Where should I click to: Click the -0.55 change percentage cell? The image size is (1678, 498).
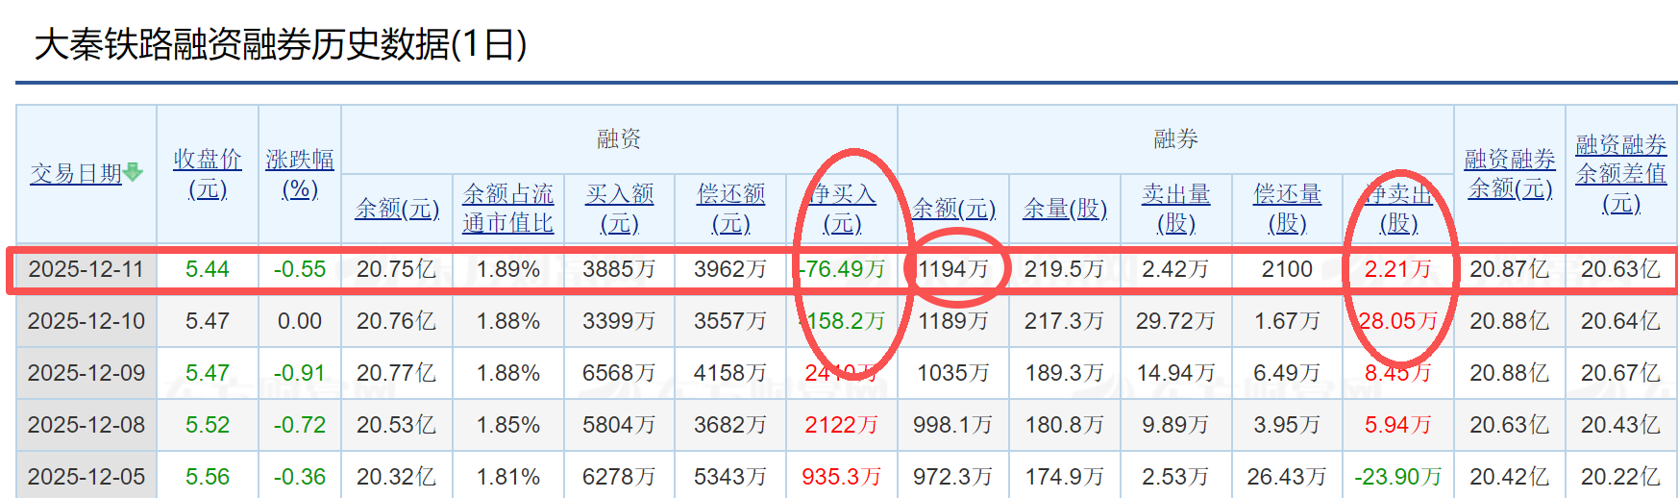click(x=300, y=269)
